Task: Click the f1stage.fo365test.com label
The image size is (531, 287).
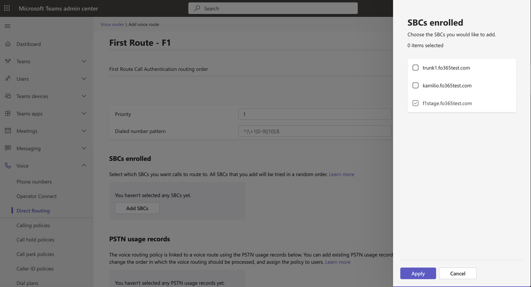Action: 447,103
